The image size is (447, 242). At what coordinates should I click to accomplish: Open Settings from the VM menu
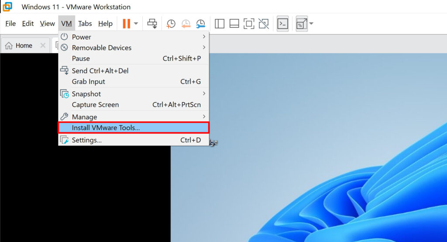(x=134, y=140)
